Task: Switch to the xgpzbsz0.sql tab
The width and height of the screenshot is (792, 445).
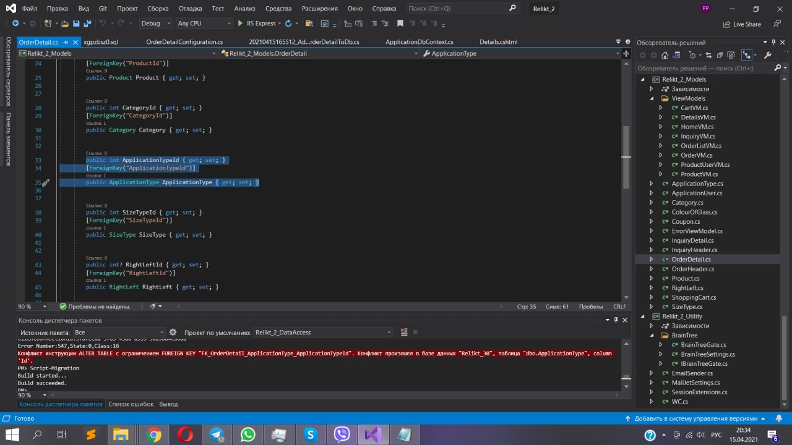Action: [x=101, y=42]
